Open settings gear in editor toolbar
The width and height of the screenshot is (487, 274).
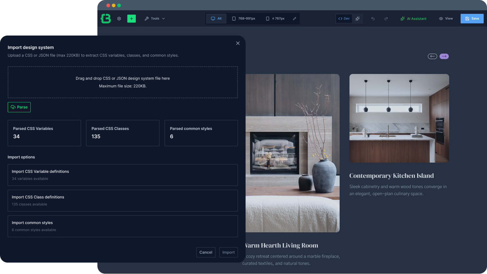[x=119, y=19]
